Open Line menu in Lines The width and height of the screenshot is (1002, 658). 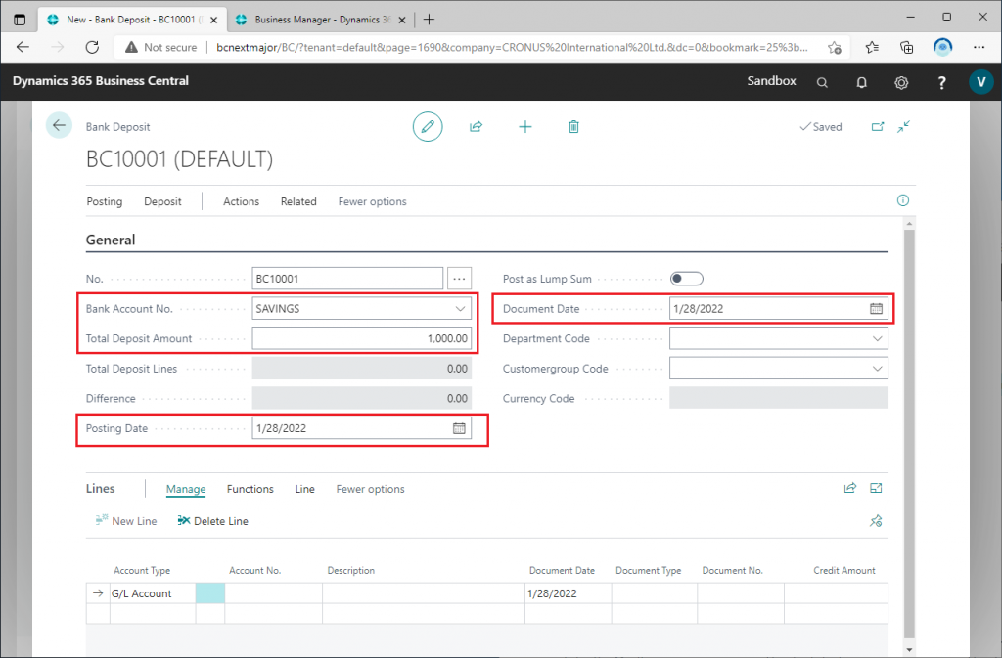305,489
